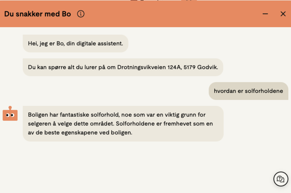Select the 'hvordan er solforholdene' user message
This screenshot has height=193, width=291.
click(248, 91)
